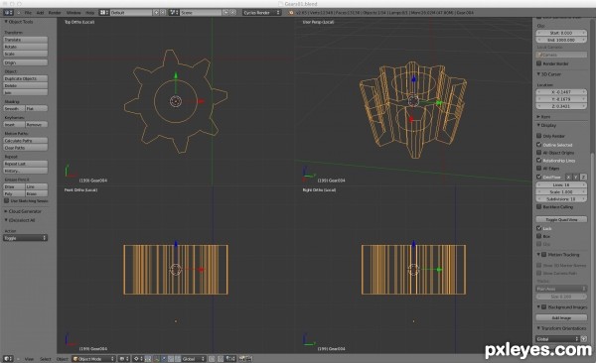Open the Add menu
This screenshot has width=596, height=363.
coord(40,13)
